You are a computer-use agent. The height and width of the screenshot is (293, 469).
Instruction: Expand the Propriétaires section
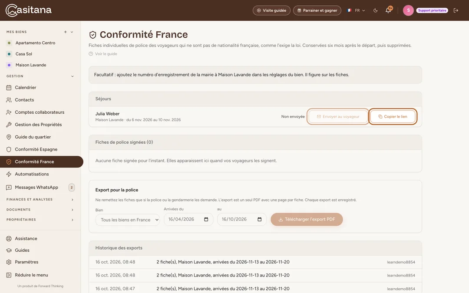pyautogui.click(x=73, y=220)
